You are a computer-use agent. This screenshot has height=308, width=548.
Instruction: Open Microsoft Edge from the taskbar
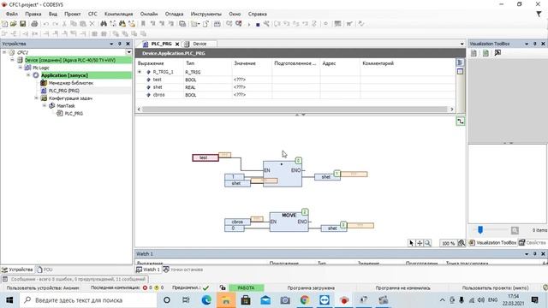point(206,300)
